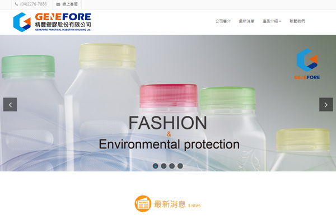The image size is (336, 224).
Task: Click the 線上客服 online service link
Action: coord(70,4)
